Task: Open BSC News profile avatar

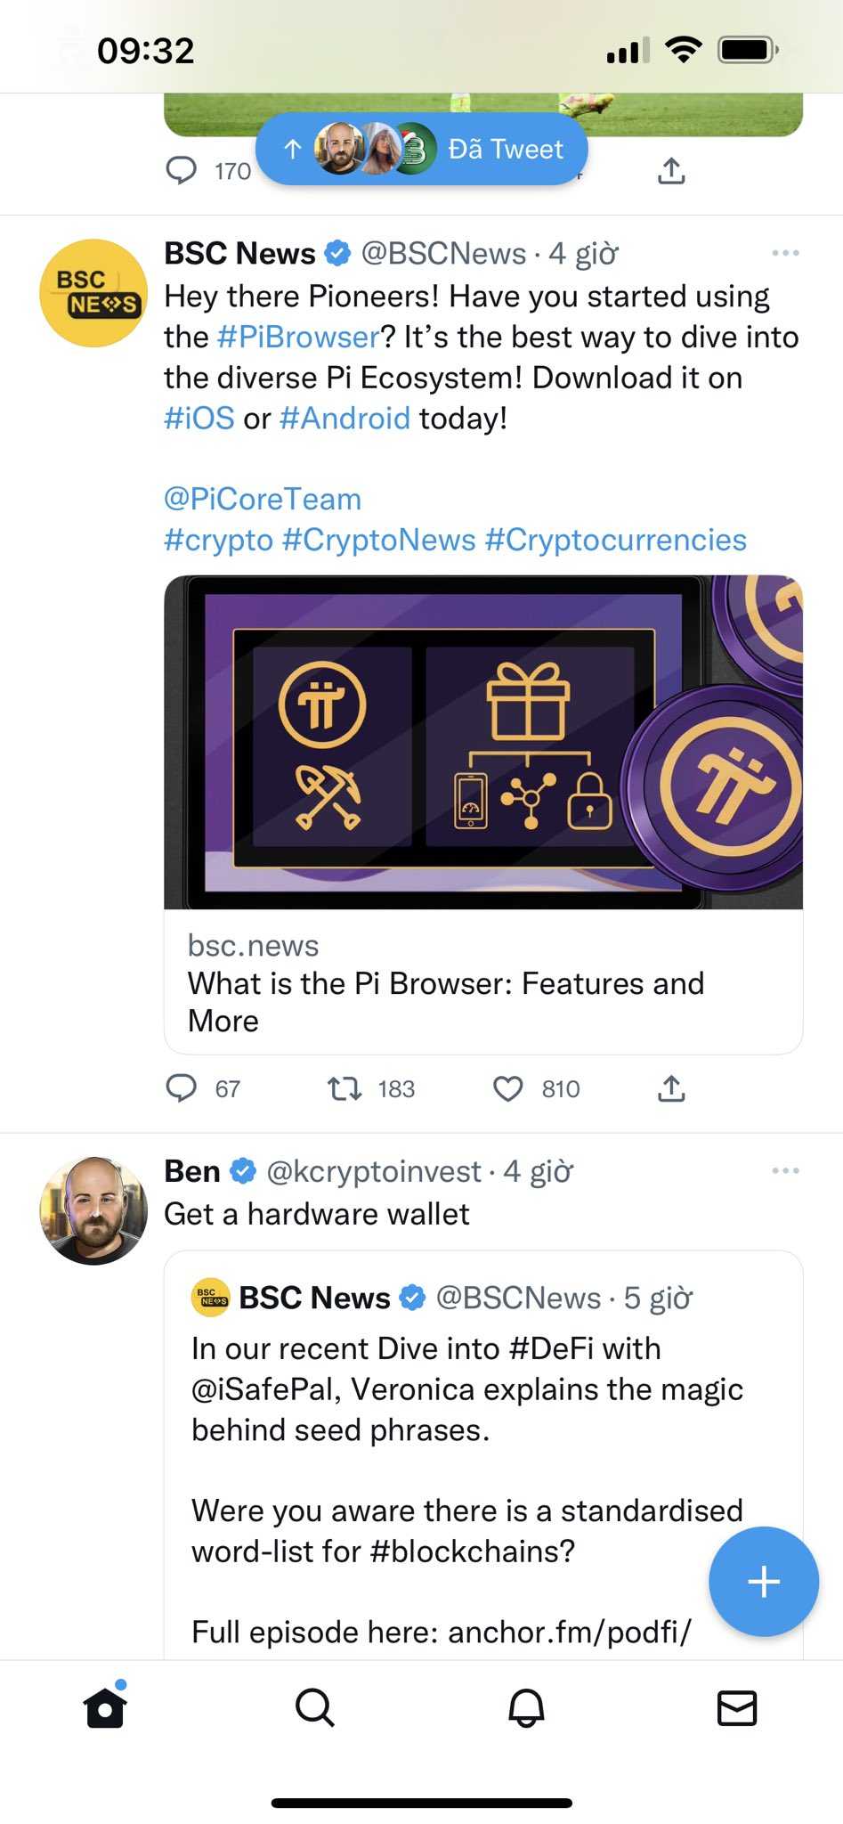Action: [x=93, y=293]
